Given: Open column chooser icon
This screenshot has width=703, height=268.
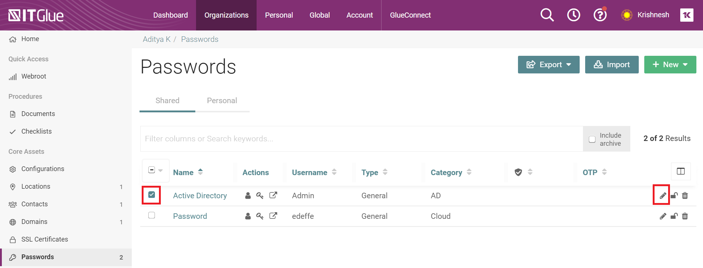Looking at the screenshot, I should 681,171.
